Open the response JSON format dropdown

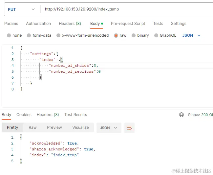tap(109, 128)
